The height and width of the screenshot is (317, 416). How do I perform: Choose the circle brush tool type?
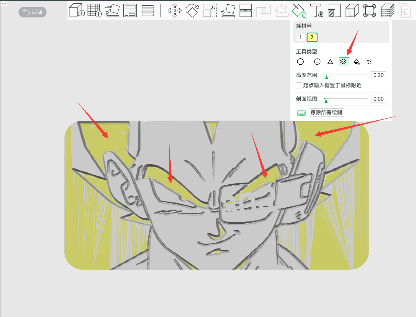pos(300,62)
